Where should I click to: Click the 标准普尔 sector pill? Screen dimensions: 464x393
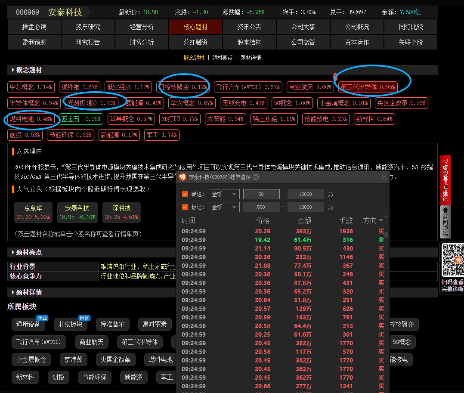[x=113, y=325]
